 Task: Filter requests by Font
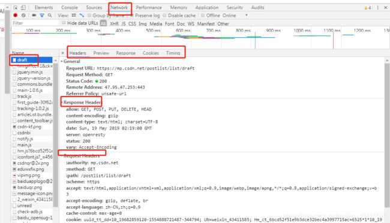click(169, 24)
